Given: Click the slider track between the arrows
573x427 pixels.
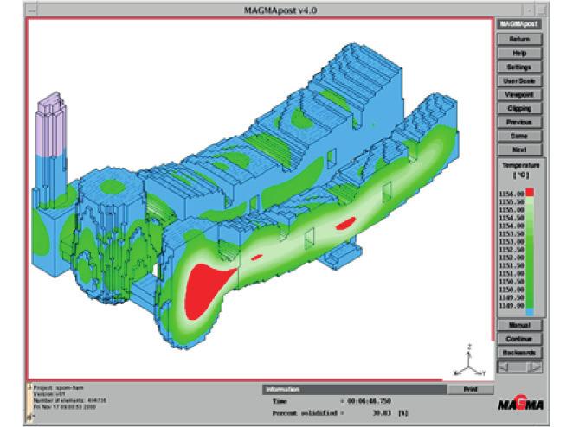Looking at the screenshot, I should point(519,367).
